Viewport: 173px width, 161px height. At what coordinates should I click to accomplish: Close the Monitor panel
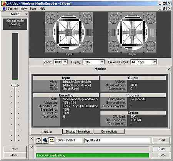tap(169, 69)
